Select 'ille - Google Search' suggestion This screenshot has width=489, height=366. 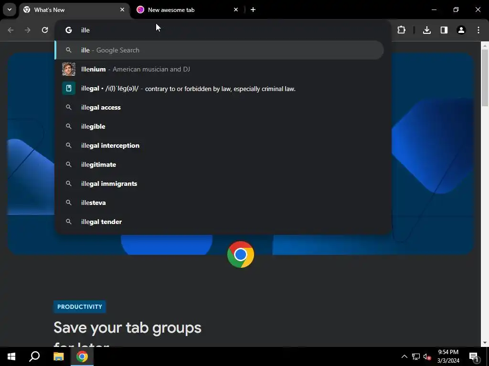click(x=219, y=50)
